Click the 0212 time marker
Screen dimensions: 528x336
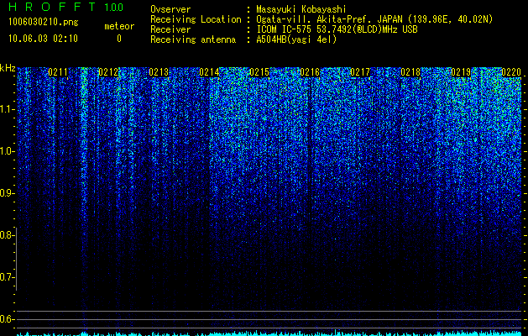point(108,72)
